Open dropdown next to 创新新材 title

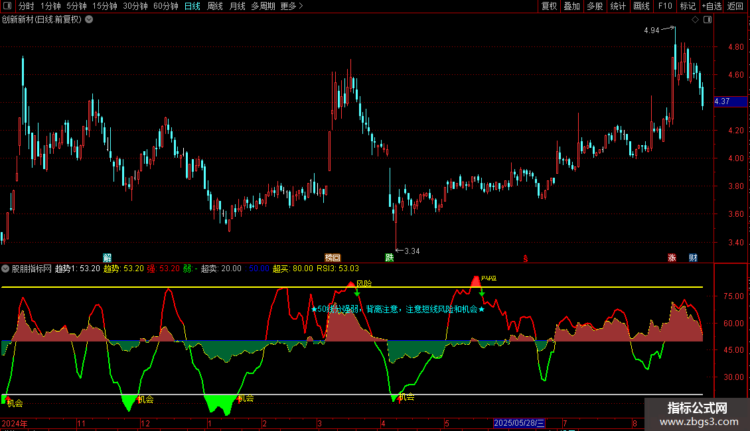(89, 20)
